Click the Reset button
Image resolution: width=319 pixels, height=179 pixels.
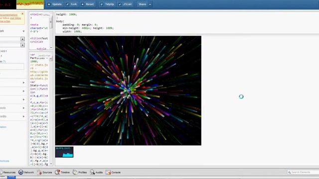[88, 4]
